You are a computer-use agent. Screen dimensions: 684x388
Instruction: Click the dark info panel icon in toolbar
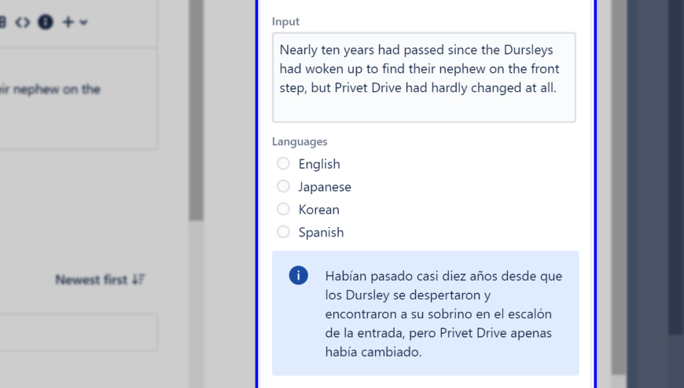[x=46, y=22]
